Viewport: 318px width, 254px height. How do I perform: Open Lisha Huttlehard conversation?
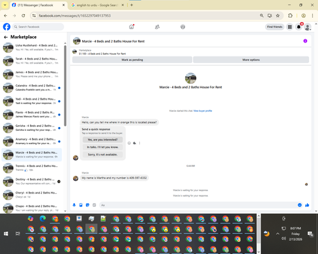click(32, 48)
